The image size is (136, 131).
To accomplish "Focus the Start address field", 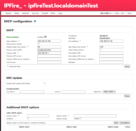I will pos(49,41).
